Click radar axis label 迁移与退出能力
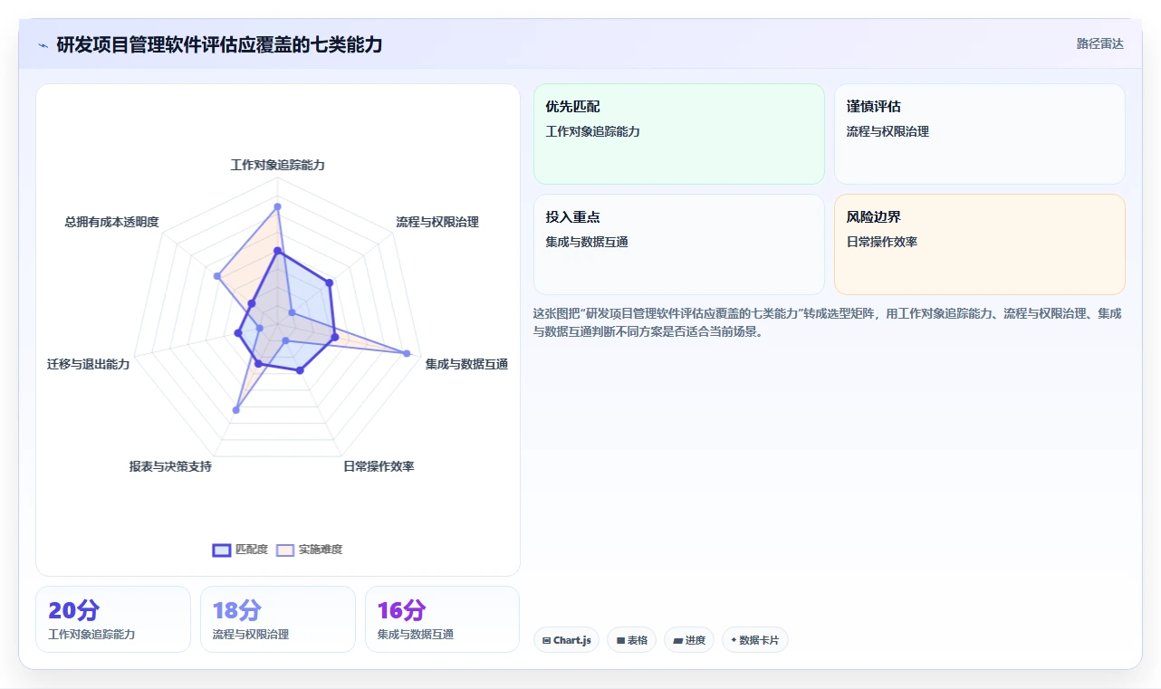1161x689 pixels. [88, 364]
